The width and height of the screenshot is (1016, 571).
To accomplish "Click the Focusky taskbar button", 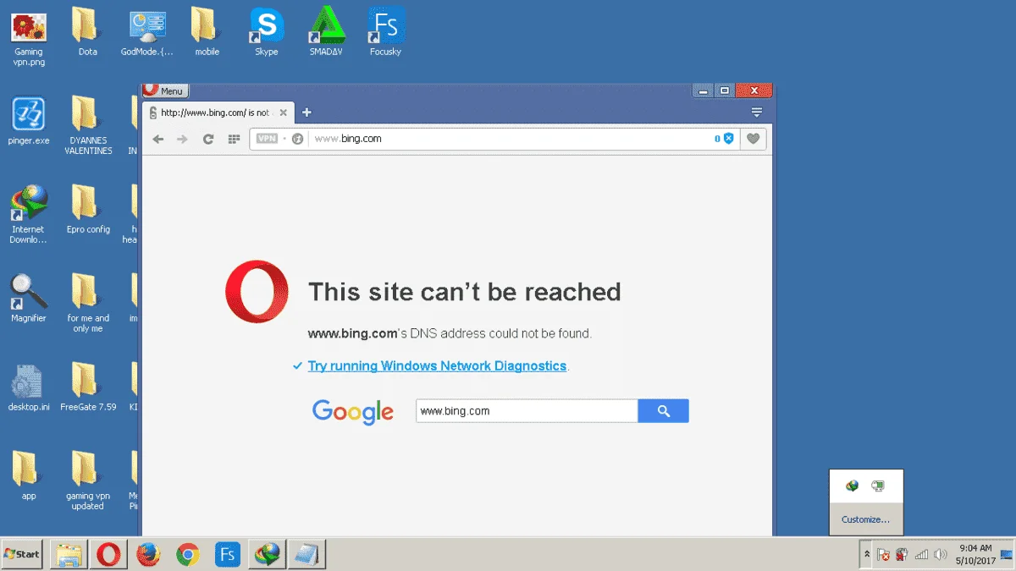I will [228, 554].
